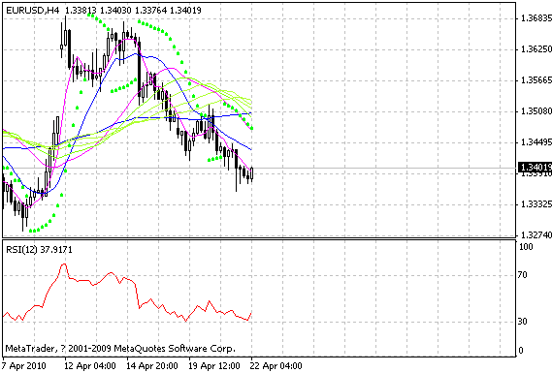This screenshot has width=552, height=373.
Task: Click the EURUSD,H4 chart title text
Action: point(33,11)
